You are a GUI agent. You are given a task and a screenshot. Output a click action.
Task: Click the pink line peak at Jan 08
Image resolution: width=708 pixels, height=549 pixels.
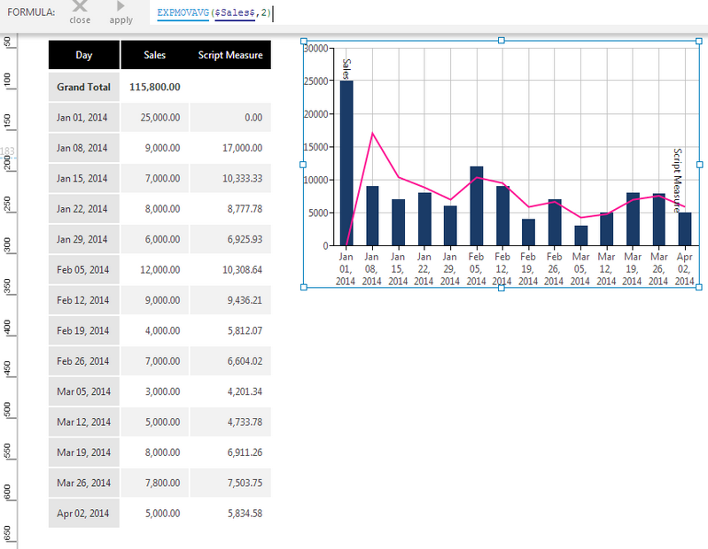[x=372, y=133]
